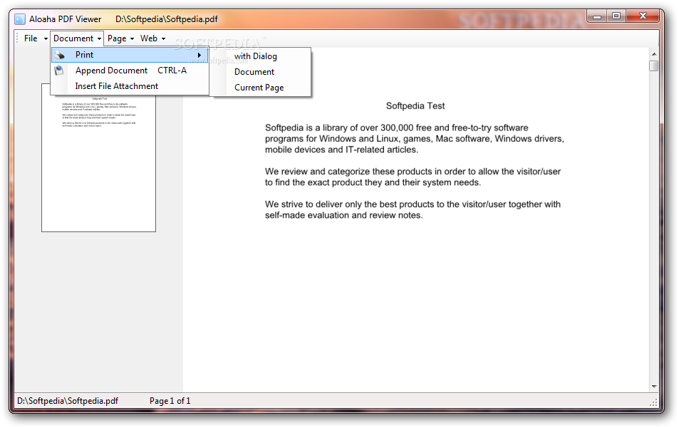The image size is (679, 428).
Task: Open the Web menu
Action: coord(148,38)
